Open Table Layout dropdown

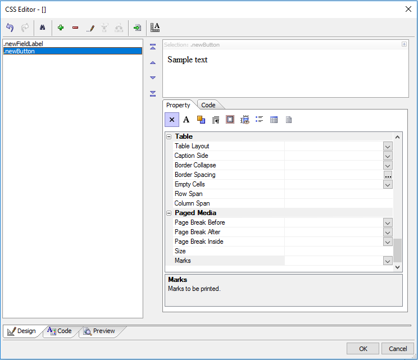point(388,146)
